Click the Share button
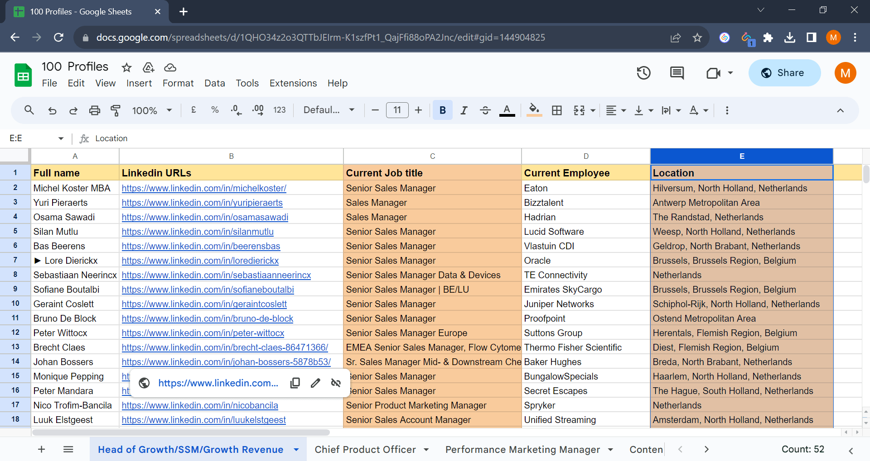870x461 pixels. (784, 73)
